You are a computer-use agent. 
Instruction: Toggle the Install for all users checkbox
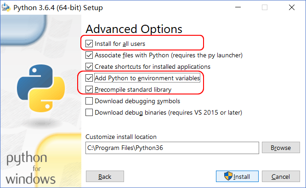point(89,44)
